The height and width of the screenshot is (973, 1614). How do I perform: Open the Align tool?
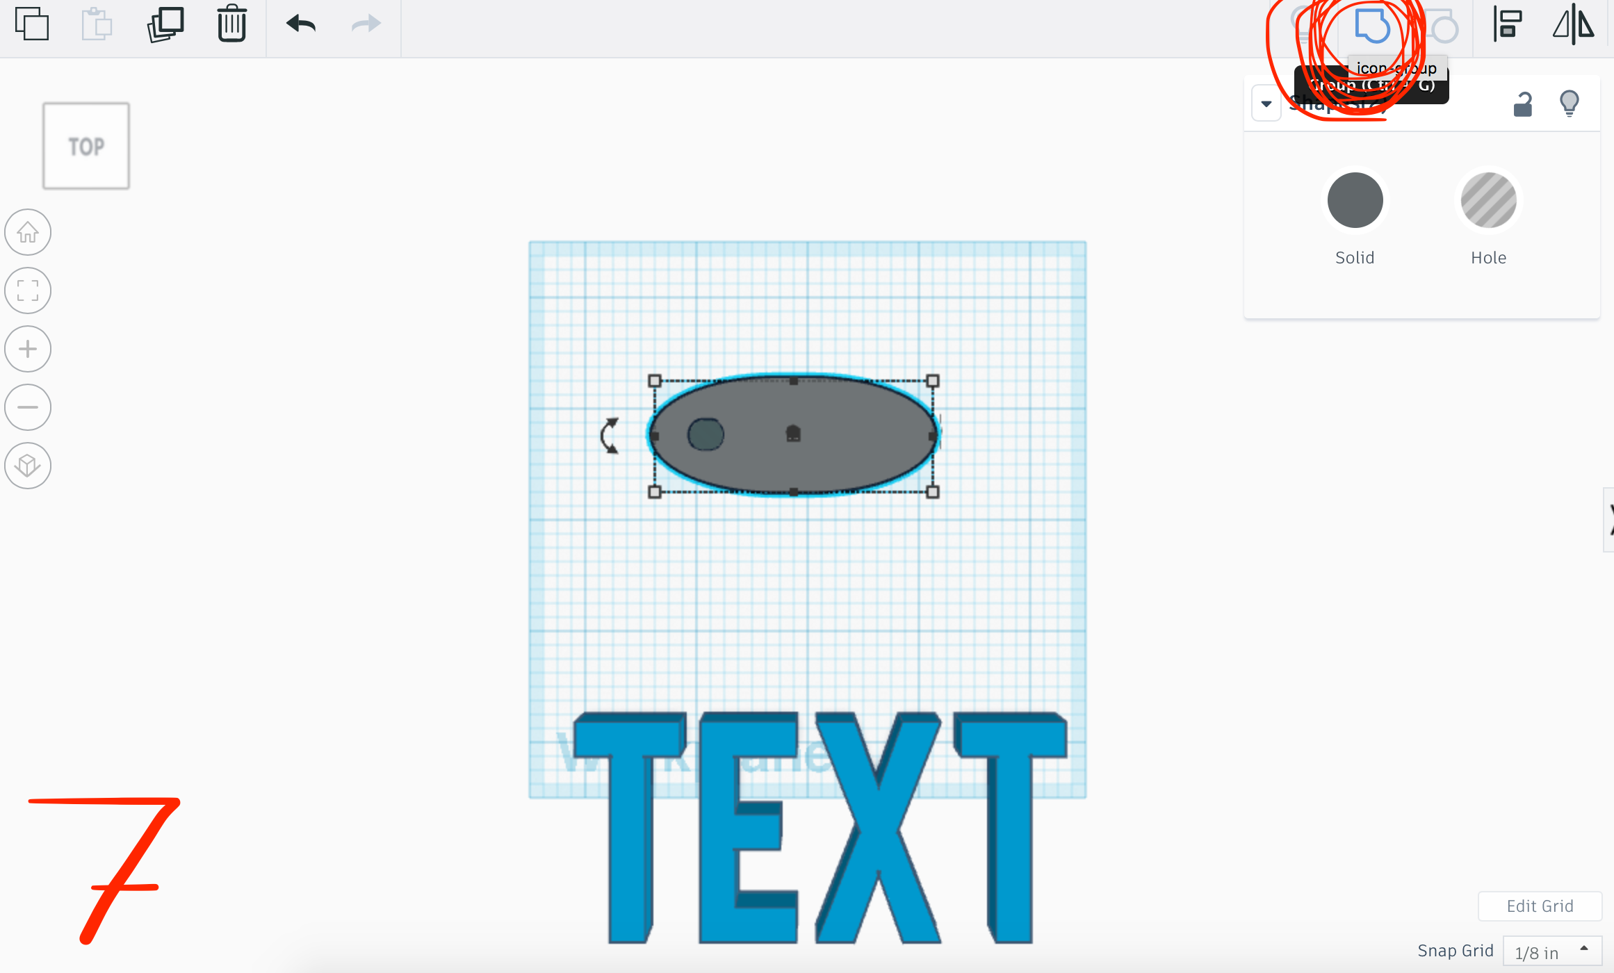click(x=1507, y=25)
